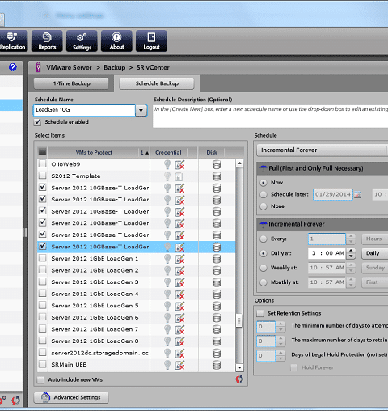Click the disk icon for SRMain UEB
Screen dimensions: 388x411
(x=217, y=365)
